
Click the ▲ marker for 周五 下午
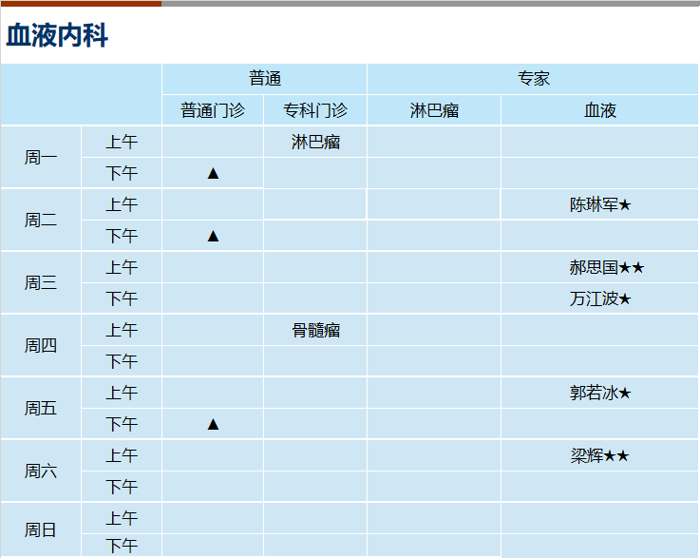[213, 424]
